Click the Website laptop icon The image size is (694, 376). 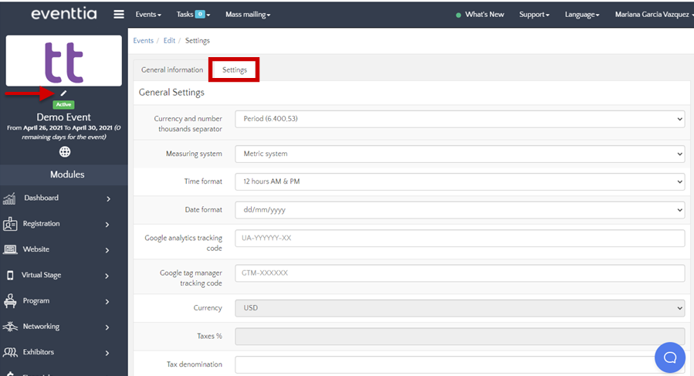[10, 249]
